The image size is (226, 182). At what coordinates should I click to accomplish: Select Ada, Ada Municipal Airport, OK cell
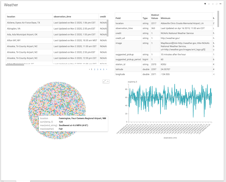pos(29,35)
